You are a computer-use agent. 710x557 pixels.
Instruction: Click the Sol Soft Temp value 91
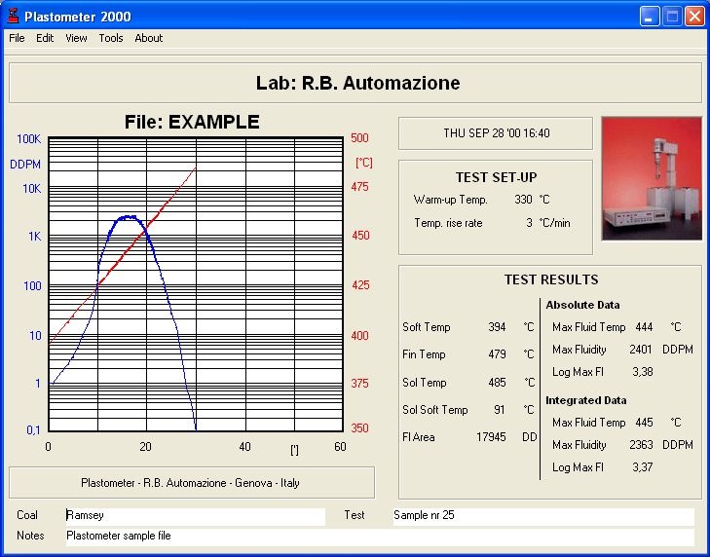pyautogui.click(x=500, y=410)
